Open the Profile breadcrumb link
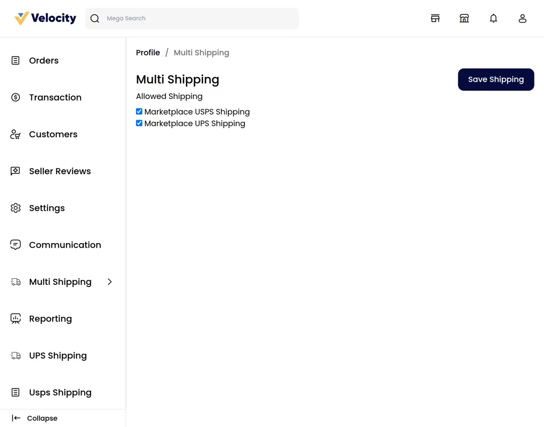The width and height of the screenshot is (544, 427). [148, 53]
